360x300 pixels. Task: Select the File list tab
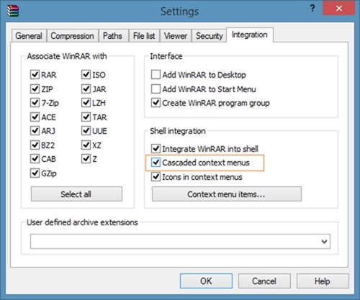[x=144, y=36]
